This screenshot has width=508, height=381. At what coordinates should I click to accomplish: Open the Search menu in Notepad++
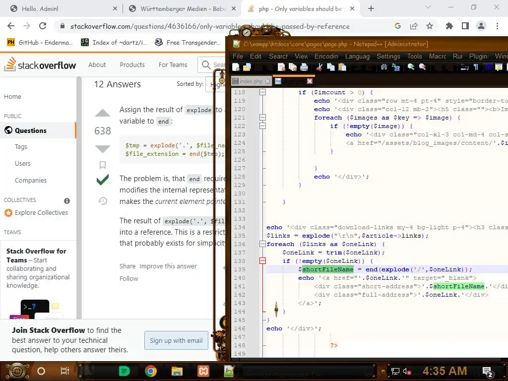coord(278,57)
